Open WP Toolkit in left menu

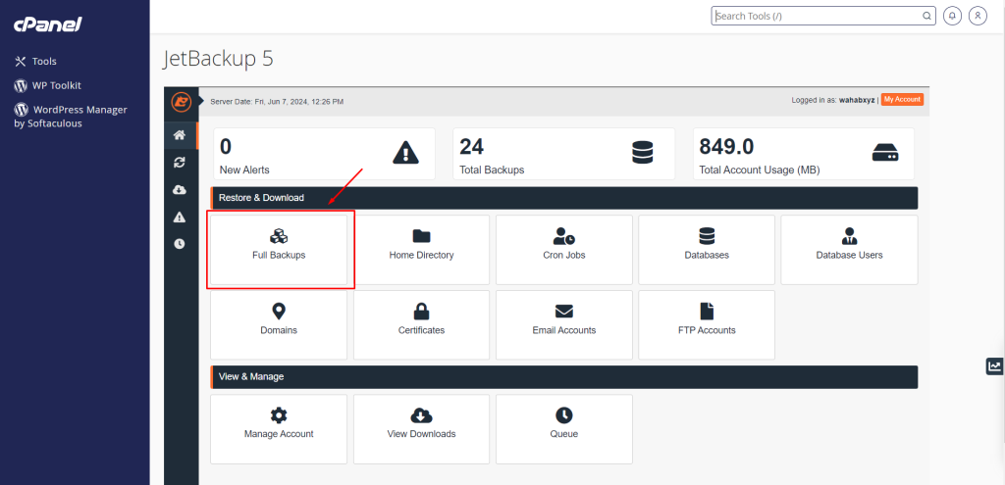pos(55,85)
